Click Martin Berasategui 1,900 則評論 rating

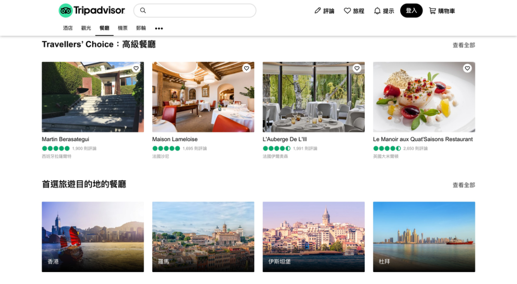coord(69,149)
